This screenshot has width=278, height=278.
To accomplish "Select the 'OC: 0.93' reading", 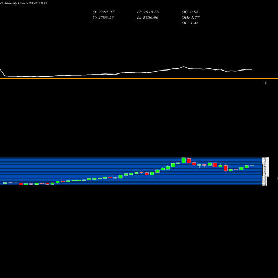I will (x=190, y=12).
